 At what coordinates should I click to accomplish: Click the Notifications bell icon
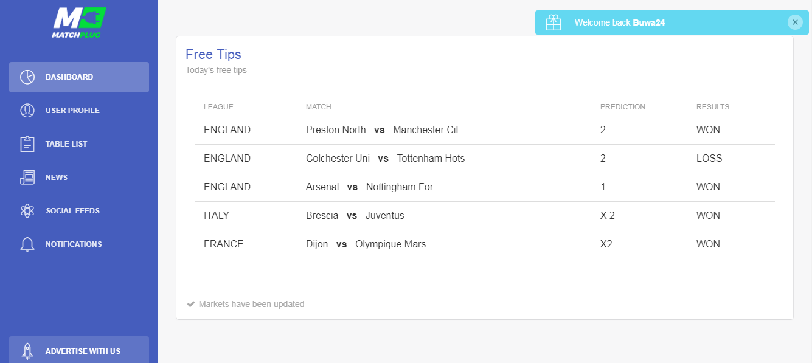click(x=27, y=244)
